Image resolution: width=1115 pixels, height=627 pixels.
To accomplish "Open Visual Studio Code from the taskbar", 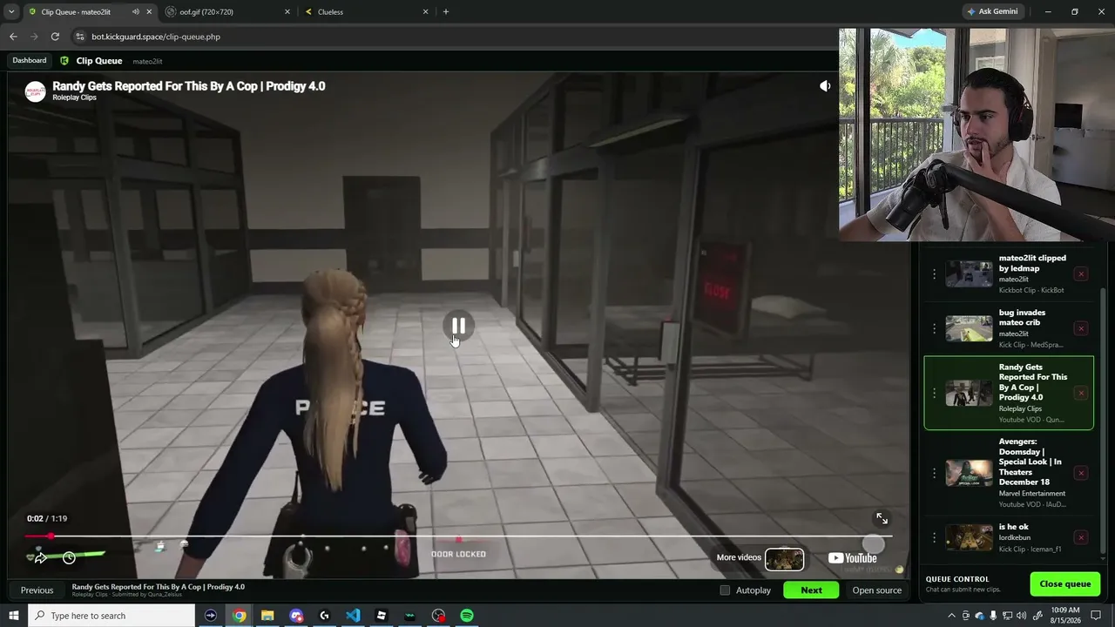I will (x=353, y=616).
